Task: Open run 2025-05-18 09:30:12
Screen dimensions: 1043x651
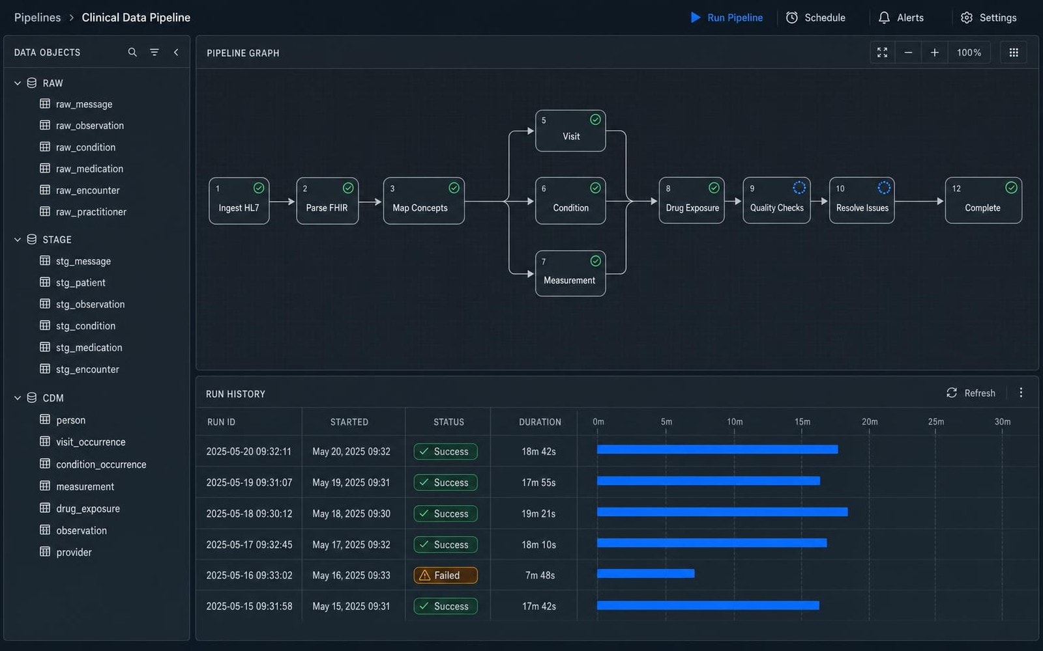Action: click(249, 513)
